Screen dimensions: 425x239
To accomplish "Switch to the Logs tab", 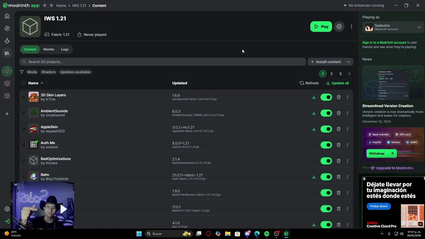I will point(65,49).
